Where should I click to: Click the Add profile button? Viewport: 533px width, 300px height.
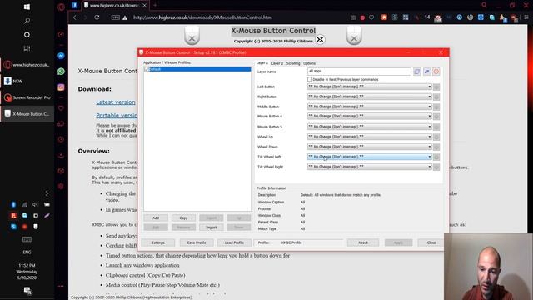pos(156,217)
